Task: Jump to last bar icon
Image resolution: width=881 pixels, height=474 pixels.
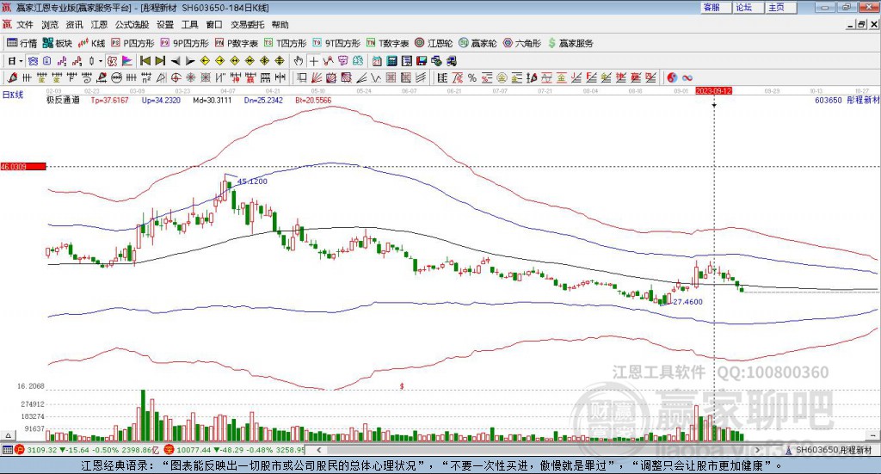Action: 160,61
